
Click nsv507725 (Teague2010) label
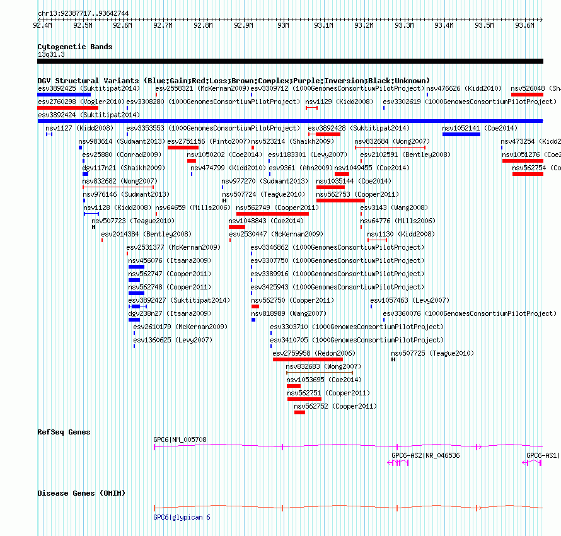432,353
